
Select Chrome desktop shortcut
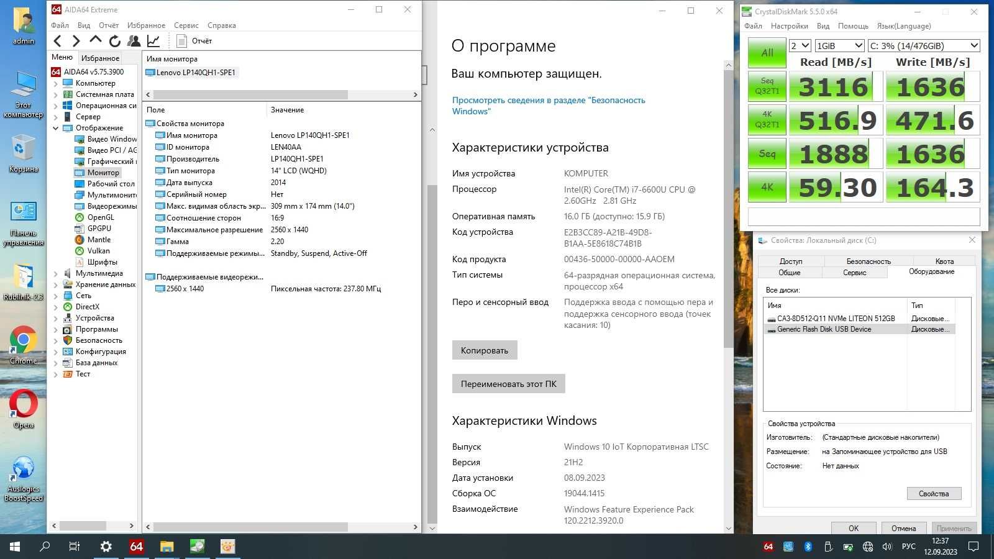tap(24, 345)
